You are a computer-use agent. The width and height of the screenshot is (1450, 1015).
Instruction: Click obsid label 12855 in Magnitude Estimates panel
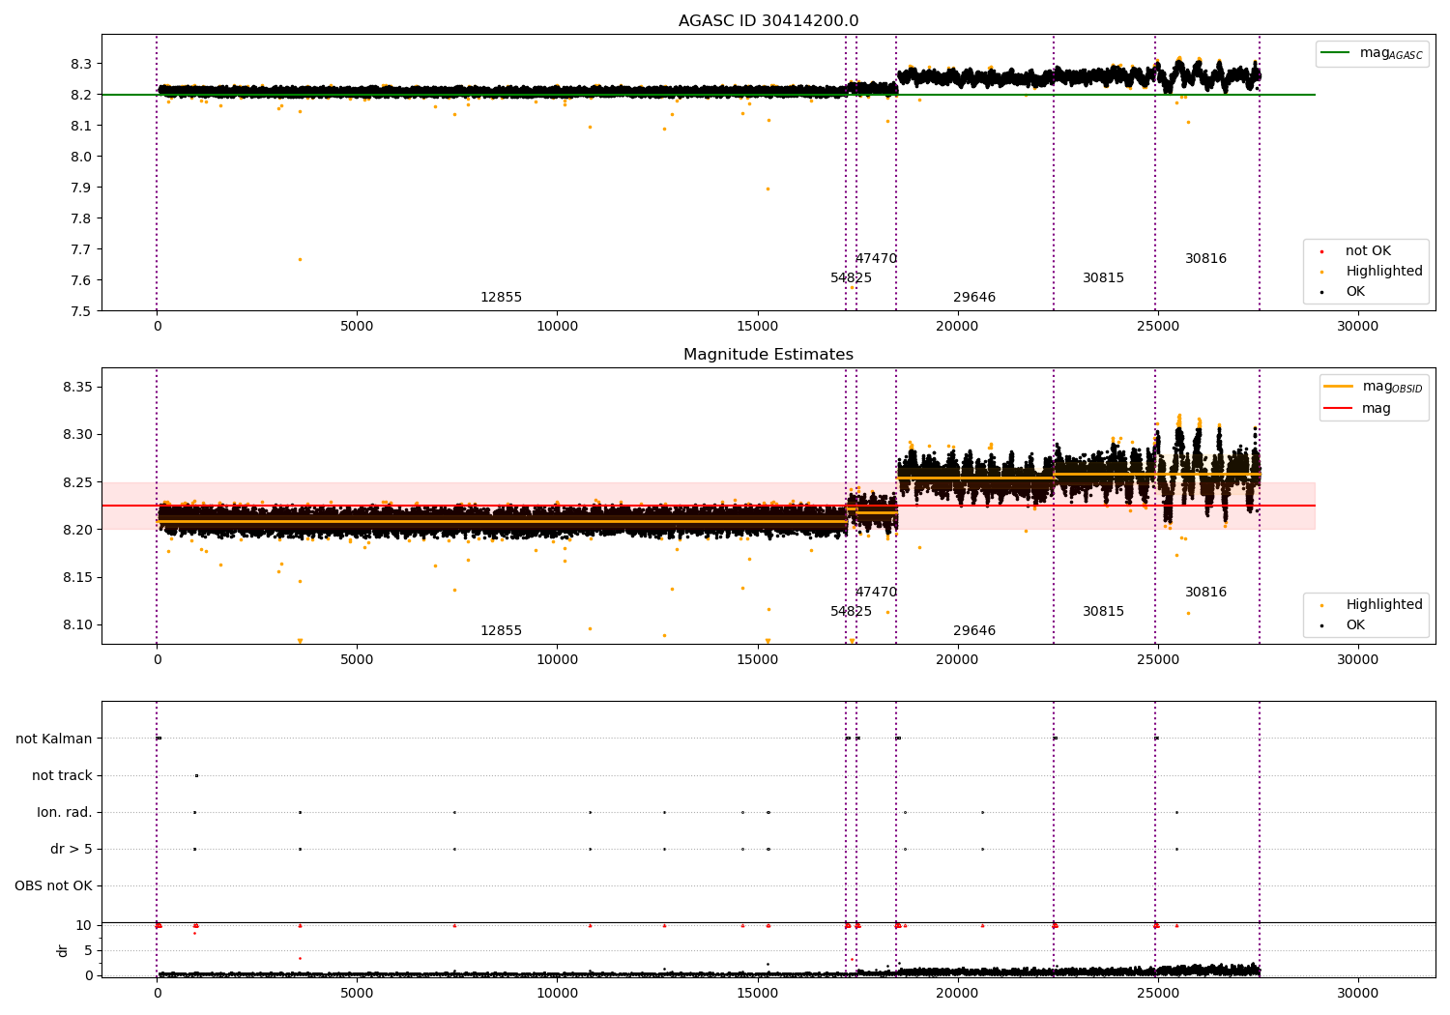501,631
